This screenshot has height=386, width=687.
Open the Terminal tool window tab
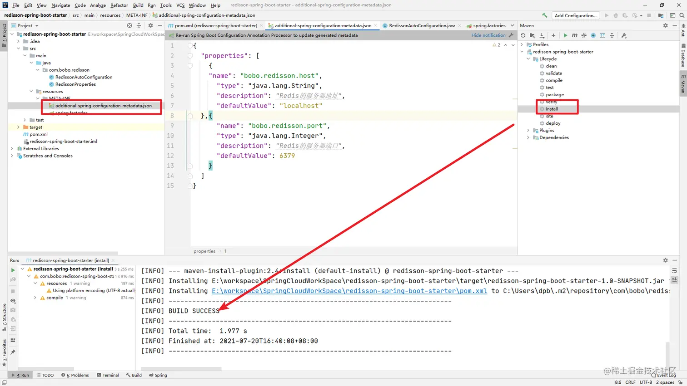[108, 375]
